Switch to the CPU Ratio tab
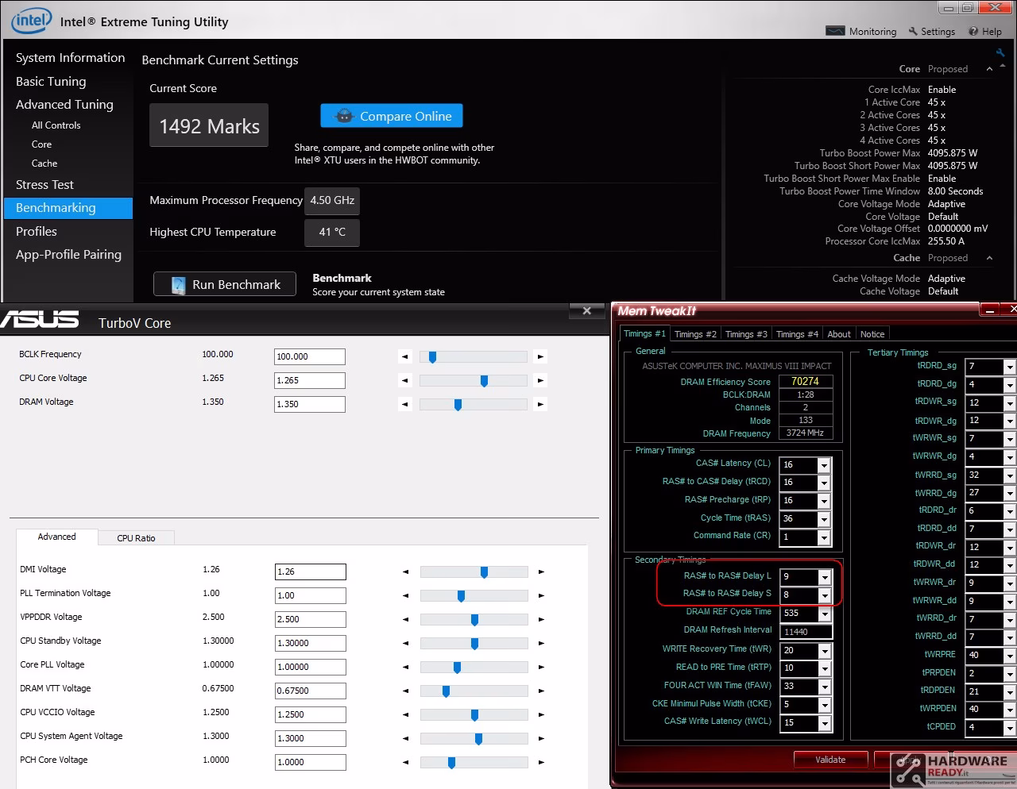Viewport: 1017px width, 789px height. pyautogui.click(x=136, y=538)
